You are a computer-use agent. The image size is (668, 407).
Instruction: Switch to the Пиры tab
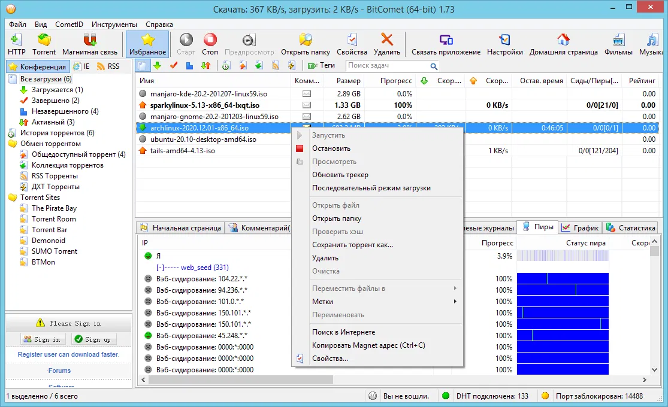coord(537,227)
